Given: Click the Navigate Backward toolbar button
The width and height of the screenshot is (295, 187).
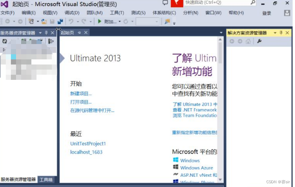Looking at the screenshot, I should (8, 21).
